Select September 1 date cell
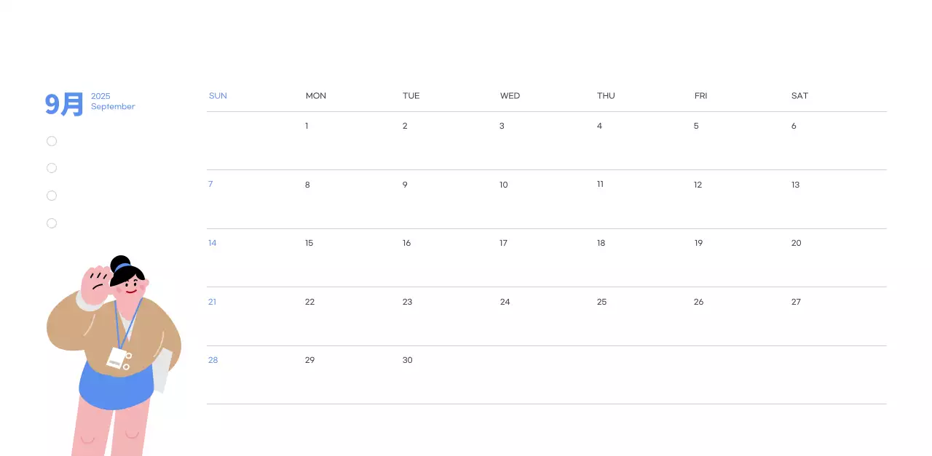932x456 pixels. [x=307, y=126]
